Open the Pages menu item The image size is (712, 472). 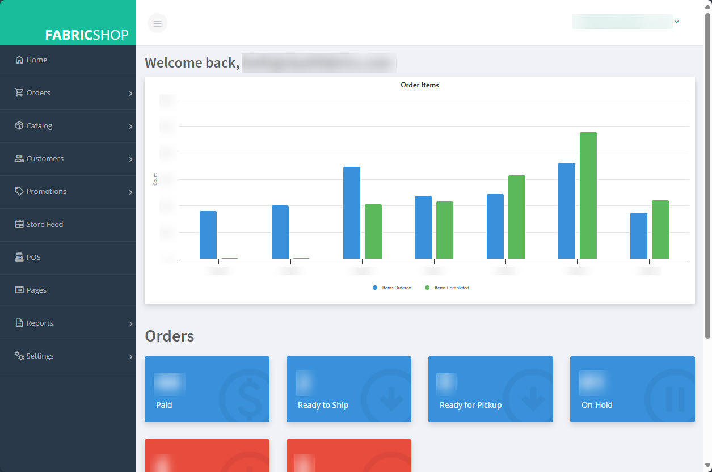[x=36, y=290]
